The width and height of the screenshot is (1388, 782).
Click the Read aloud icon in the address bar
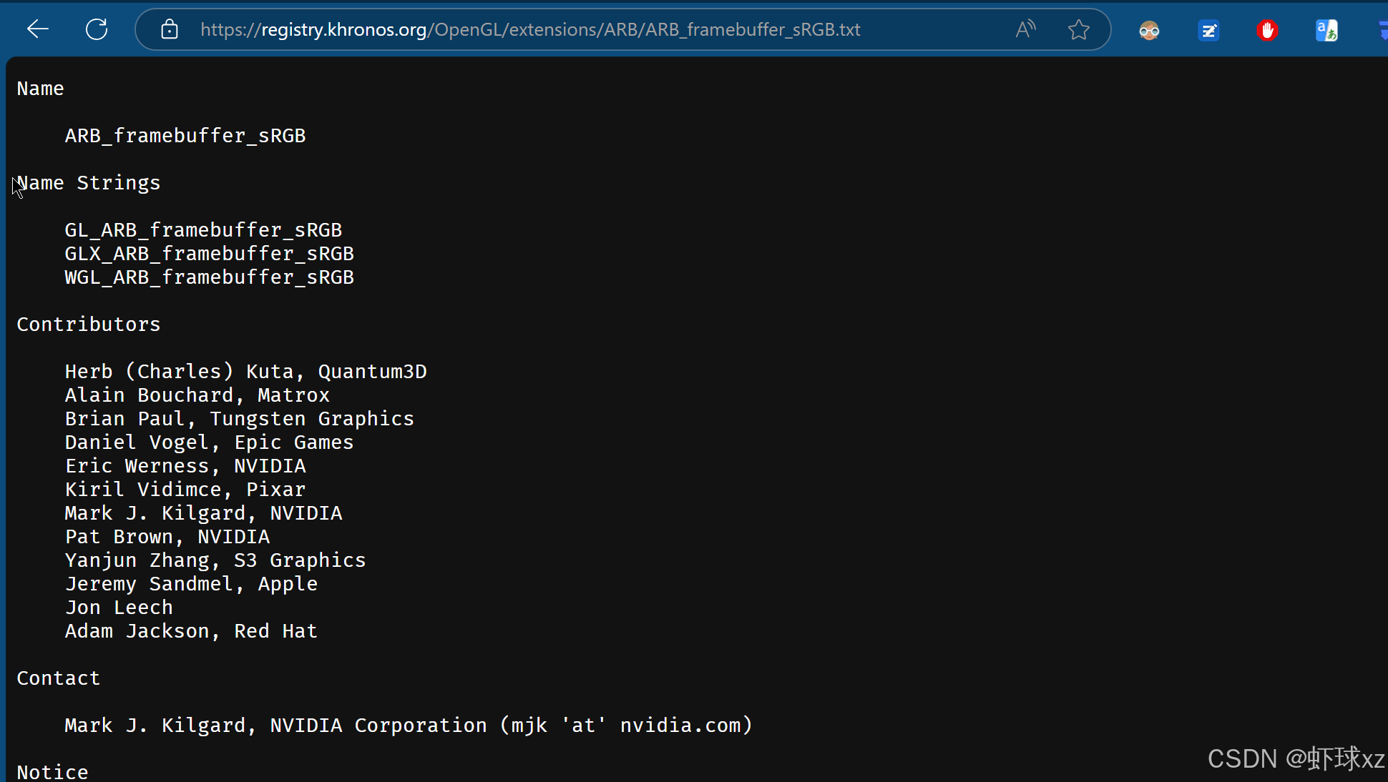tap(1025, 29)
